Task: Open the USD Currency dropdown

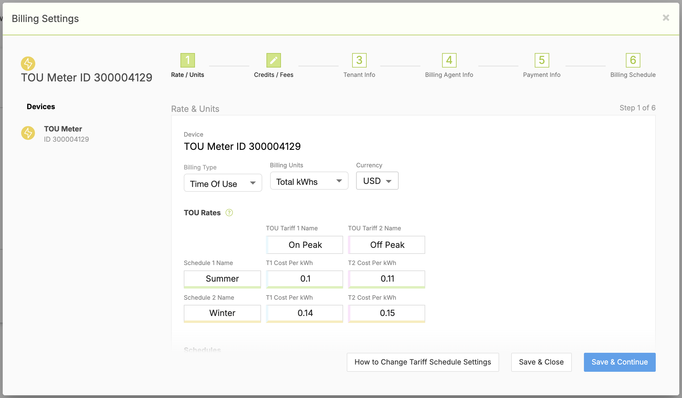Action: 377,181
